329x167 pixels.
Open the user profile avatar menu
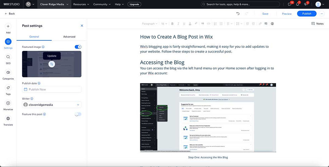(320, 4)
